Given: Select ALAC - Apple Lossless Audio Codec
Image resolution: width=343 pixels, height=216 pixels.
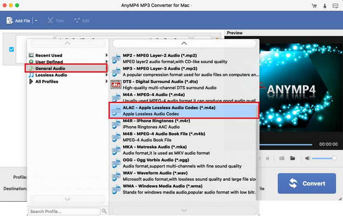Looking at the screenshot, I should tap(184, 110).
